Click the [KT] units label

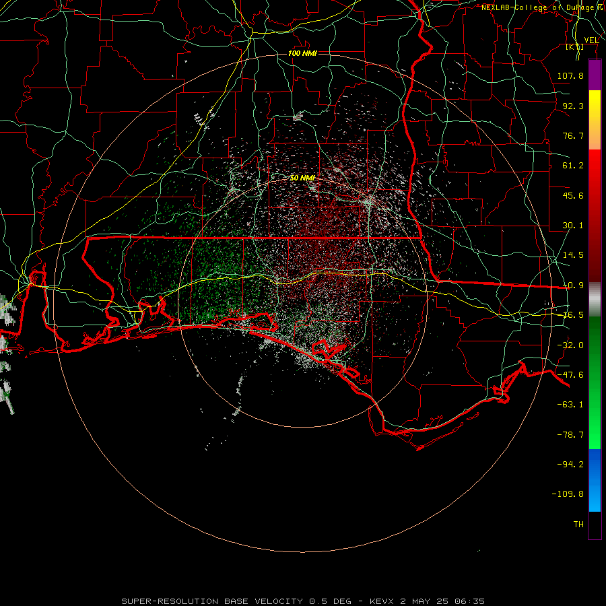[x=575, y=47]
